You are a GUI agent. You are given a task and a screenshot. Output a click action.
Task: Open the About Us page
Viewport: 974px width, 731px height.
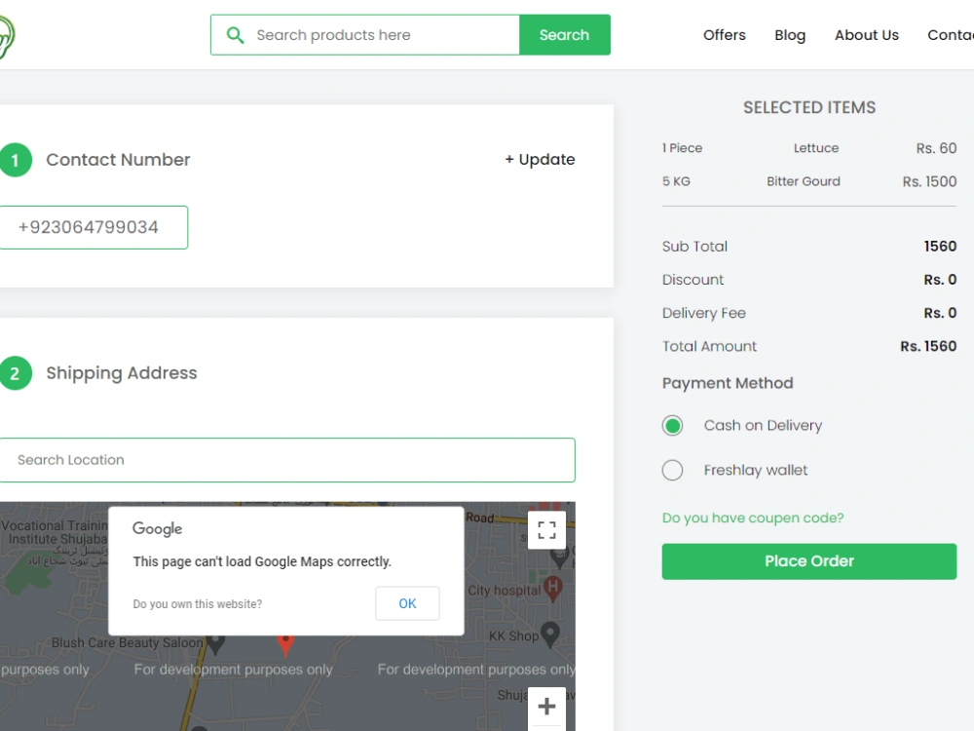tap(866, 34)
